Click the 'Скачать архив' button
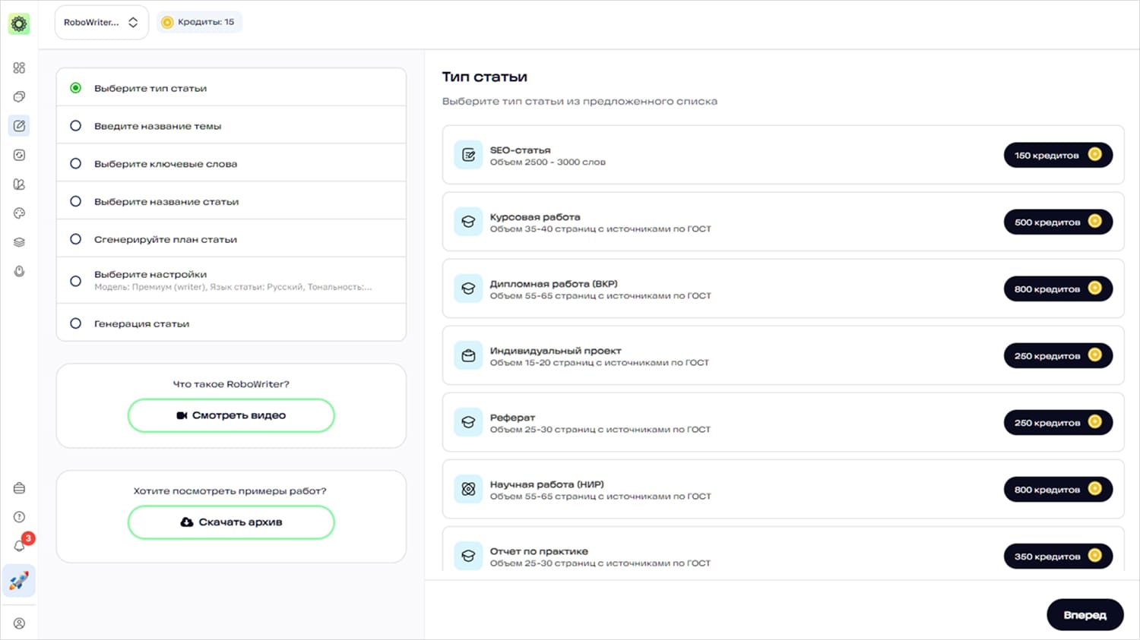This screenshot has width=1140, height=640. (x=231, y=522)
